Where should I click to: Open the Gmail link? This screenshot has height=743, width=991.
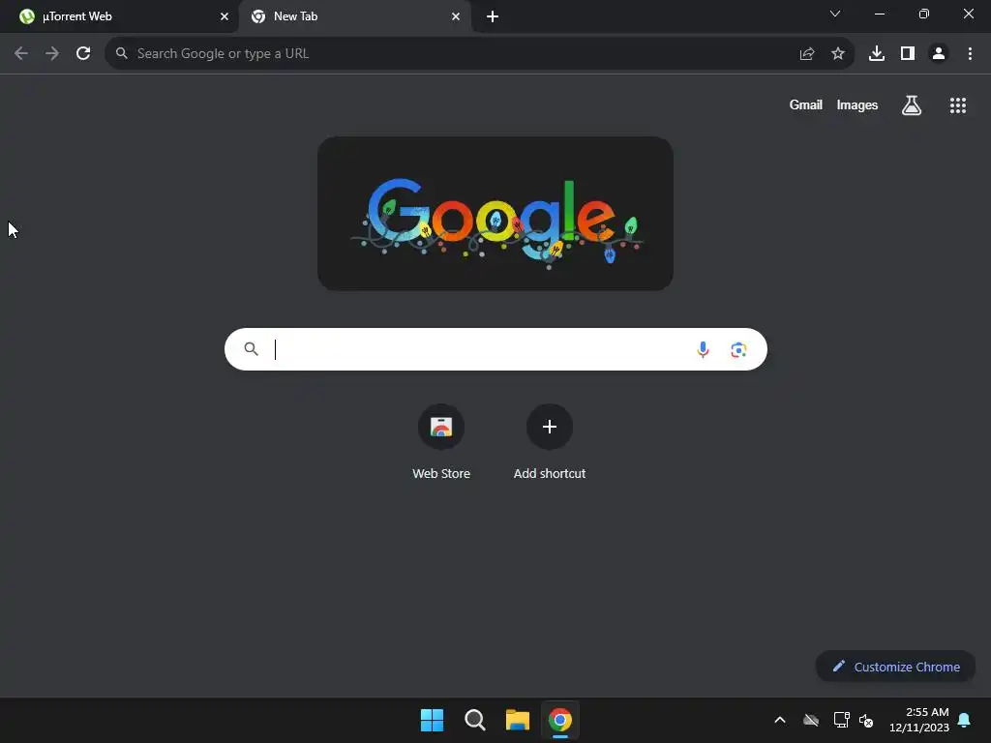pos(806,104)
